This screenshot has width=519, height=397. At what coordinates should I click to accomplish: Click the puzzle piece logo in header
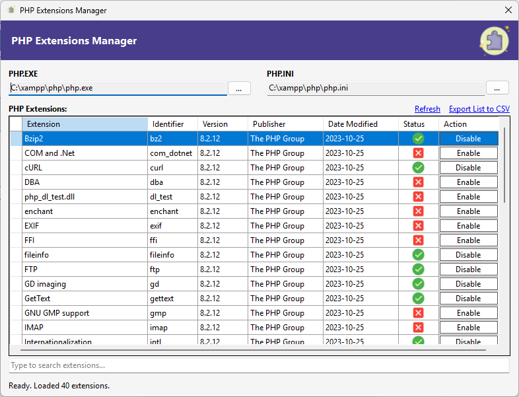click(x=495, y=41)
